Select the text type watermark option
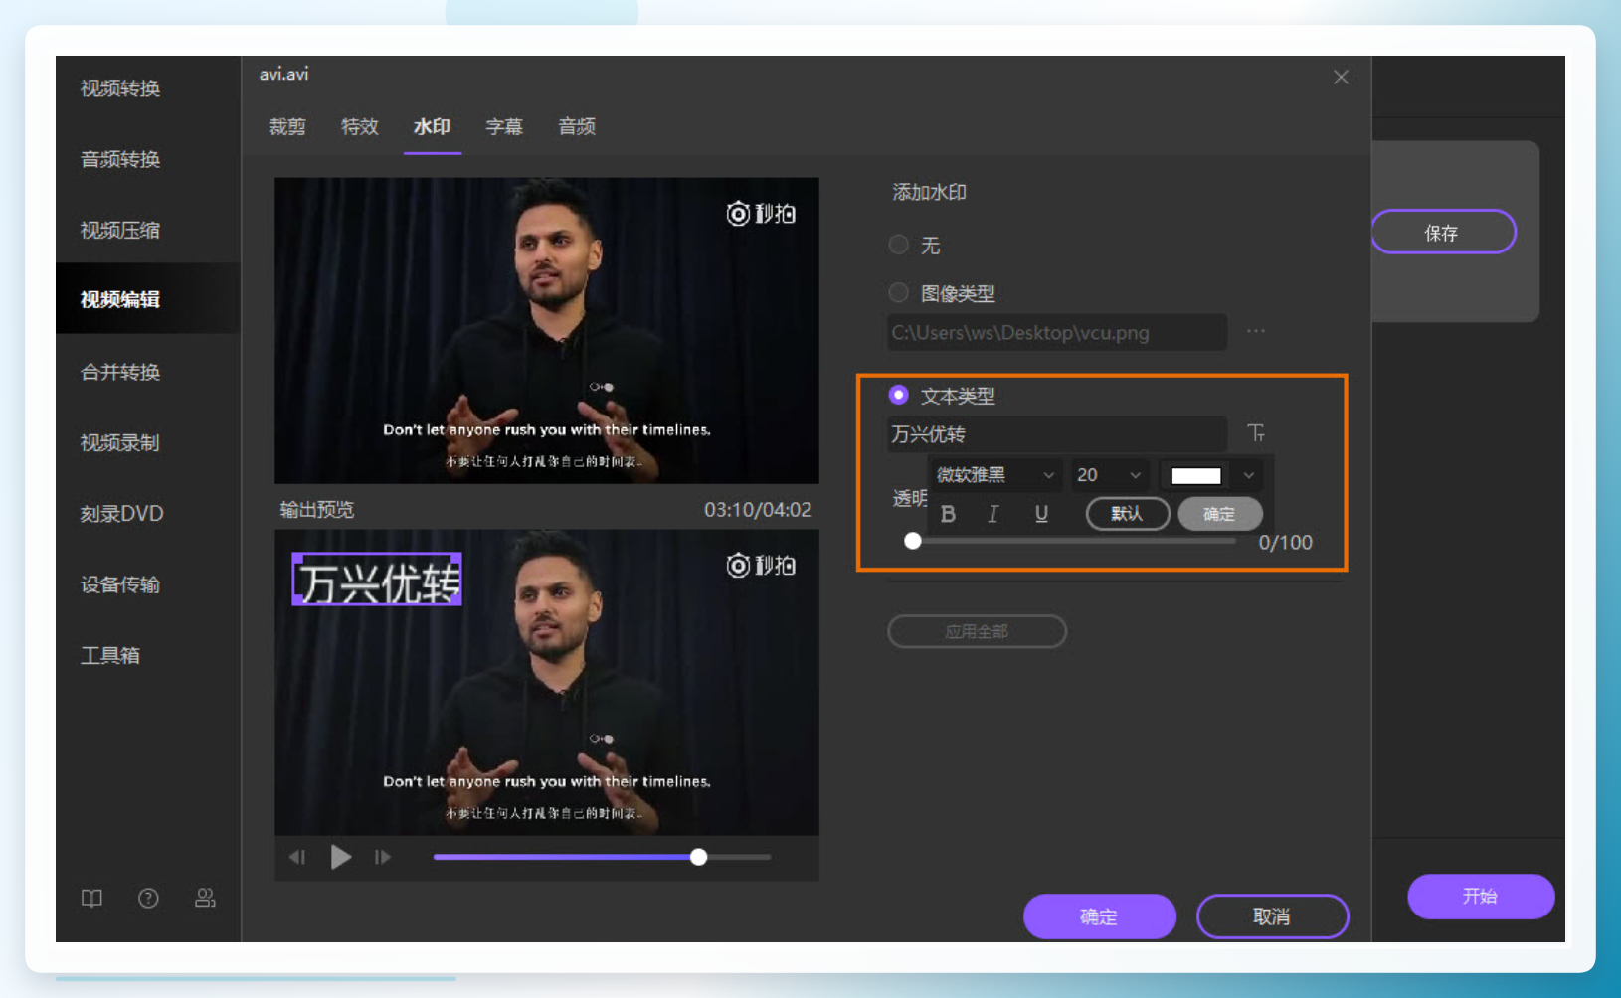 coord(899,396)
